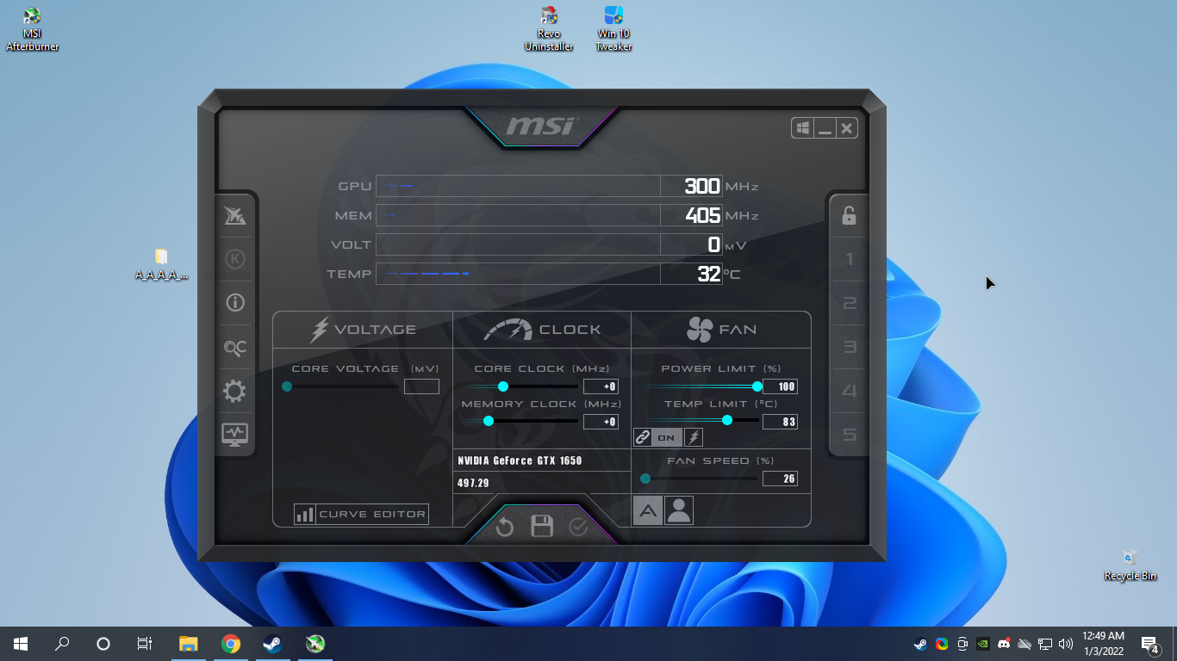Image resolution: width=1177 pixels, height=661 pixels.
Task: Click the NVIDIA tray icon
Action: [983, 644]
